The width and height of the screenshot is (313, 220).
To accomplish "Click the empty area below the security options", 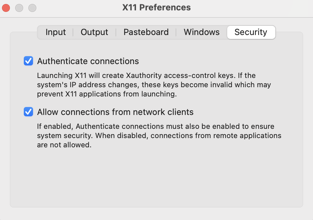I will (x=156, y=178).
